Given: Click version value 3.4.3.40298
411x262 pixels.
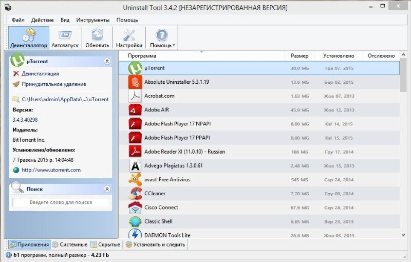Looking at the screenshot, I should [25, 120].
